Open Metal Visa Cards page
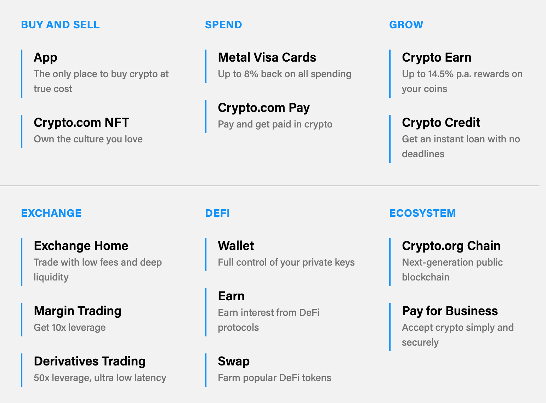The image size is (546, 403). (267, 57)
